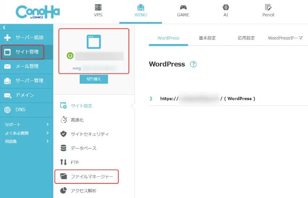Click the ドメイン text label
Viewport: 308px width, 198px height.
tap(25, 95)
